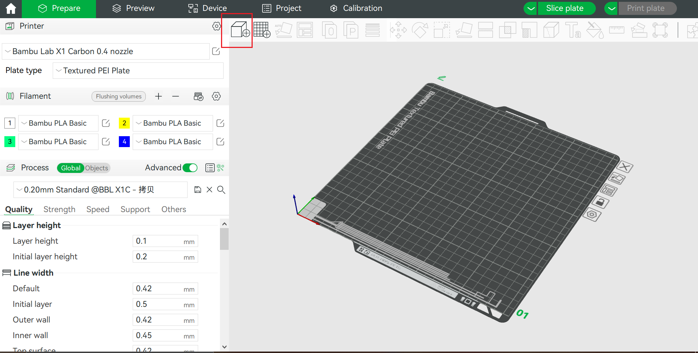Open filament 4 Bambu PLA Basic dropdown

[x=173, y=142]
